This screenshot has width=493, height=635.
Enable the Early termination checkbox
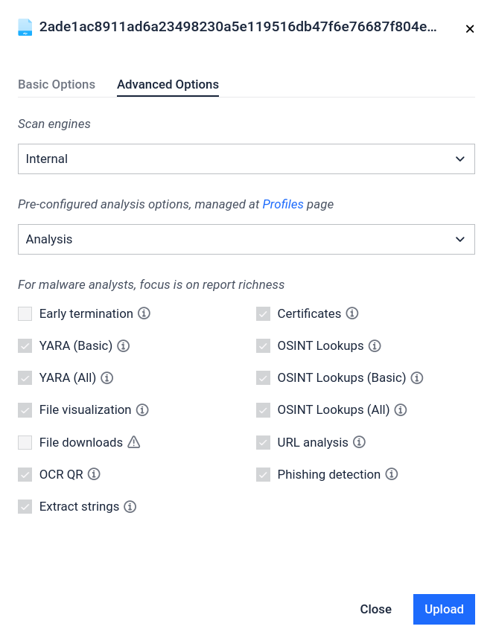point(25,313)
